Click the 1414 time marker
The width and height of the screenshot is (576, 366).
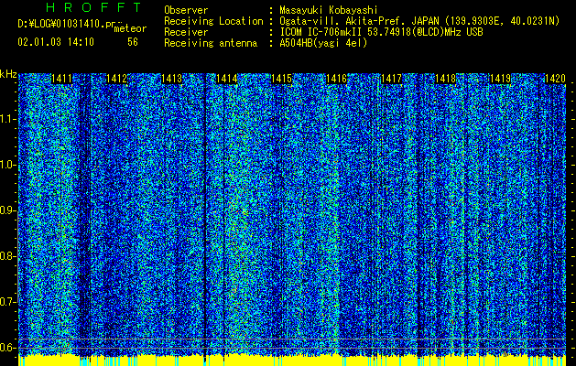pyautogui.click(x=227, y=79)
